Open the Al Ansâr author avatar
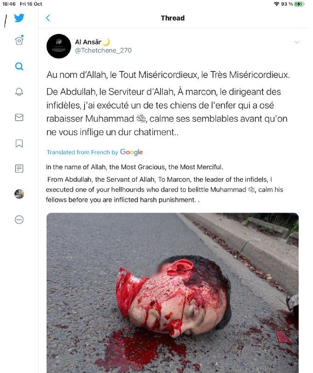313x373 pixels. pyautogui.click(x=59, y=46)
